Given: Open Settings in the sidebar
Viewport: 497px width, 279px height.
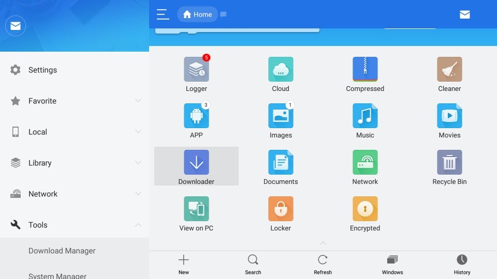Looking at the screenshot, I should [75, 70].
